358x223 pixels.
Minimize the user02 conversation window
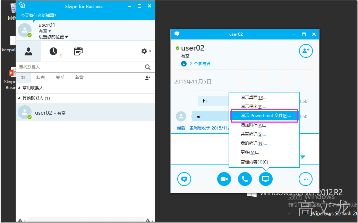coord(294,34)
